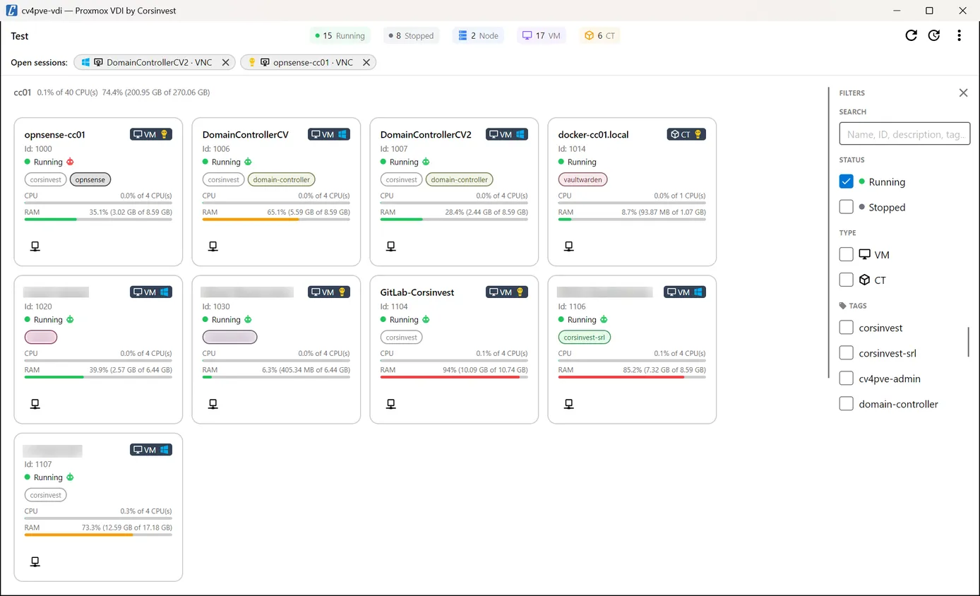Screen dimensions: 980x596
Task: Enable the VM type filter checkbox
Action: (x=847, y=254)
